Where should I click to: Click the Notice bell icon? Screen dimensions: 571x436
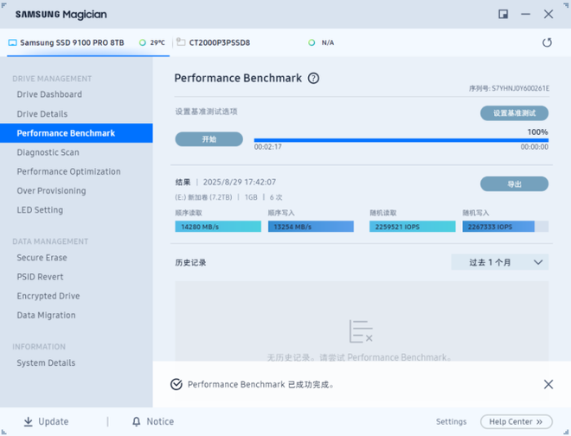(136, 421)
